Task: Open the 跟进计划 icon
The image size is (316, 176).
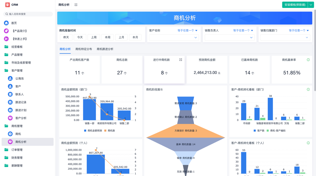Action: [x=10, y=110]
